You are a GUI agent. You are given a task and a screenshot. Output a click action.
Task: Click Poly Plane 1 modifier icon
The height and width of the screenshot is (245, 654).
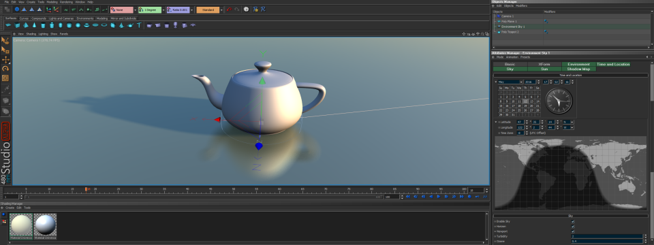click(x=546, y=21)
